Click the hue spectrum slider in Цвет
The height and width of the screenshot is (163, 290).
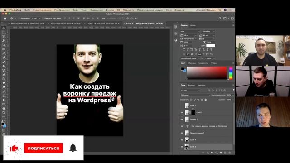231,73
